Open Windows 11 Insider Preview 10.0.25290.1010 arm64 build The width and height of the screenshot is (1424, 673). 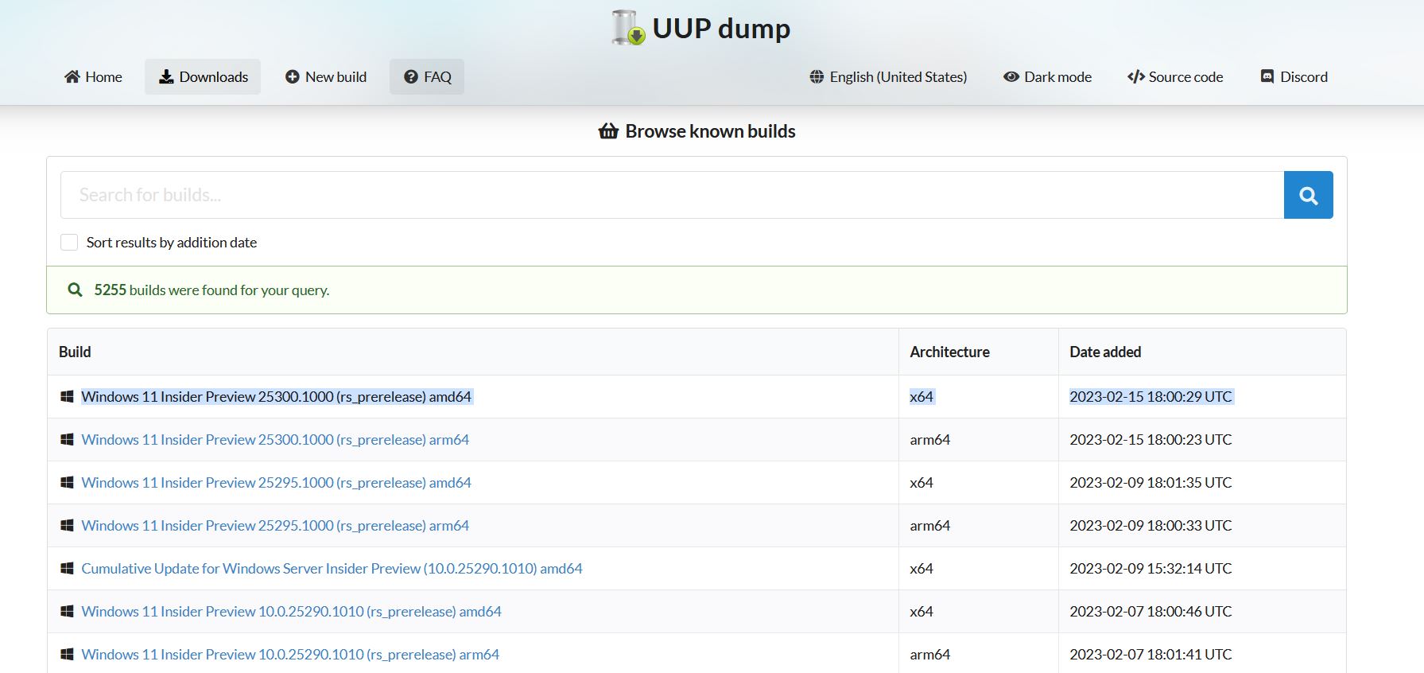coord(290,655)
